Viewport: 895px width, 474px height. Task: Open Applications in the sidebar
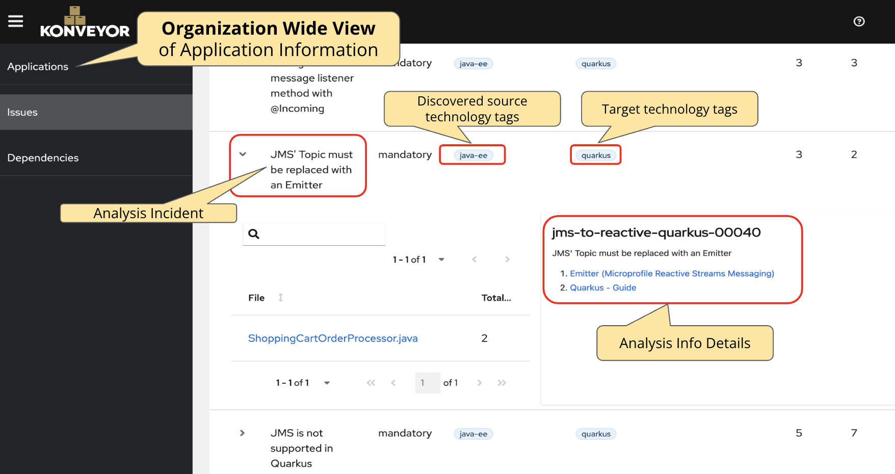coord(38,67)
